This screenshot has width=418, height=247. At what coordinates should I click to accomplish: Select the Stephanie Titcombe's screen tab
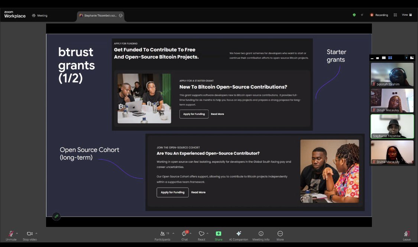coord(100,16)
